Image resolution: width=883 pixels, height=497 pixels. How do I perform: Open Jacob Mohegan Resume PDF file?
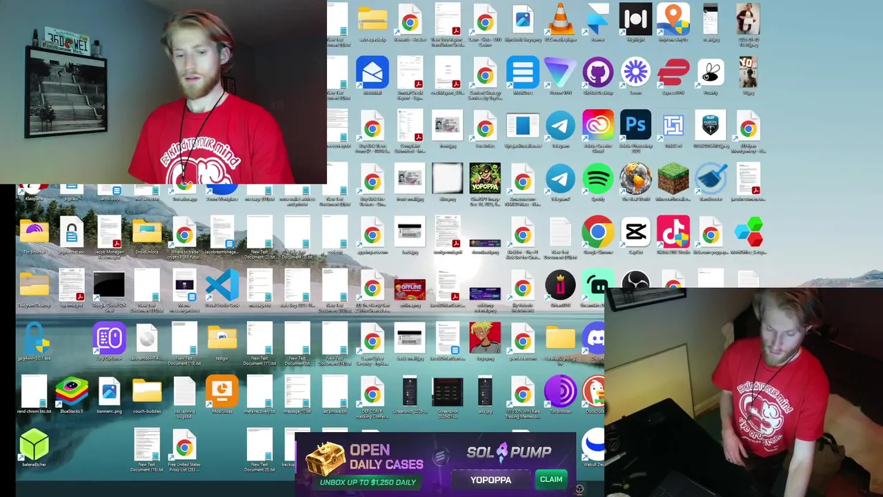pyautogui.click(x=109, y=233)
